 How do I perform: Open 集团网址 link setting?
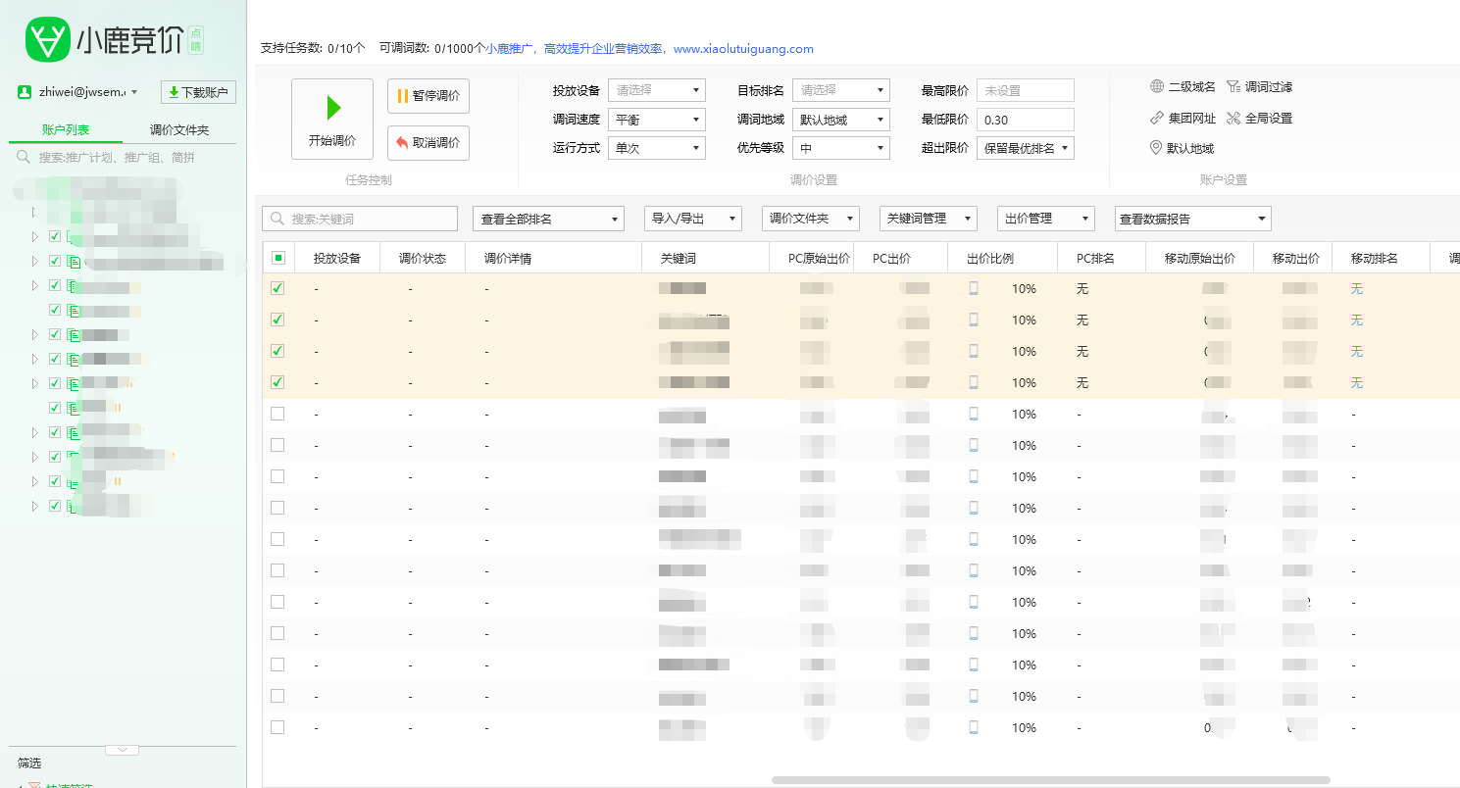[x=1183, y=119]
